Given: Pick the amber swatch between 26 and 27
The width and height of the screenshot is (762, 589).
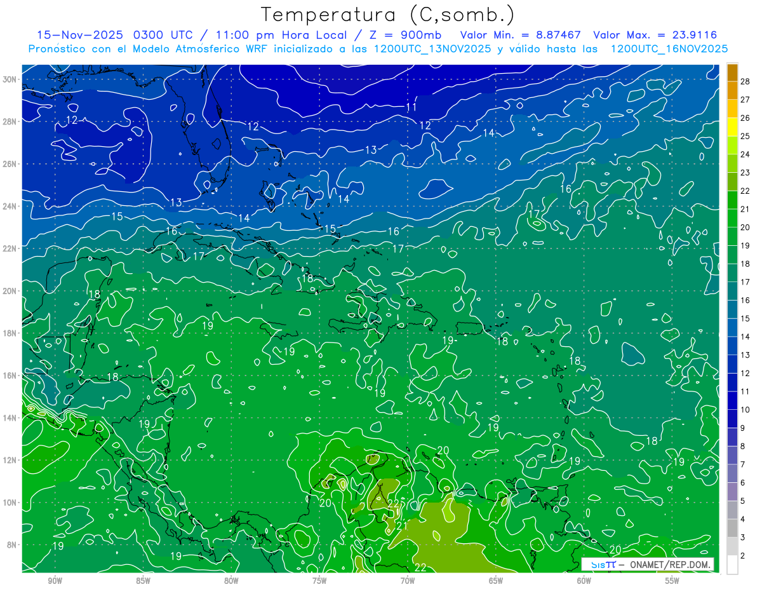Looking at the screenshot, I should [732, 108].
